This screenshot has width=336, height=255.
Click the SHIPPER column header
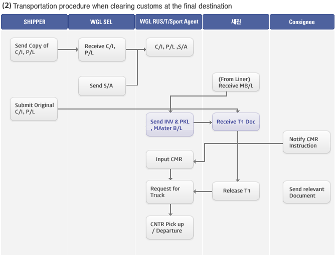click(34, 22)
